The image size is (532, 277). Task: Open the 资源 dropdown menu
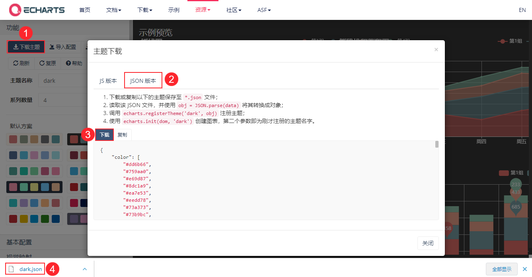pos(203,10)
